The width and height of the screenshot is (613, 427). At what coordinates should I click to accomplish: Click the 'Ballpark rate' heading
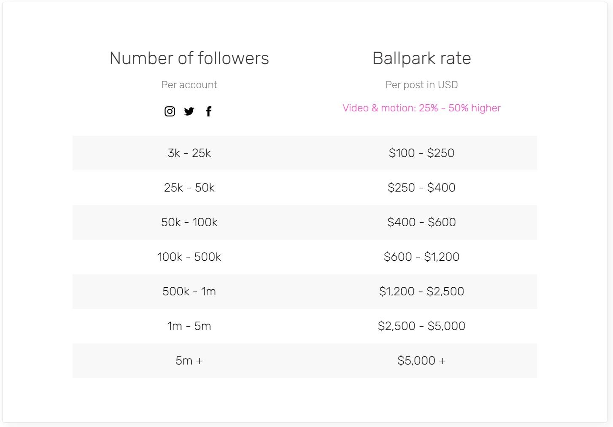point(421,58)
